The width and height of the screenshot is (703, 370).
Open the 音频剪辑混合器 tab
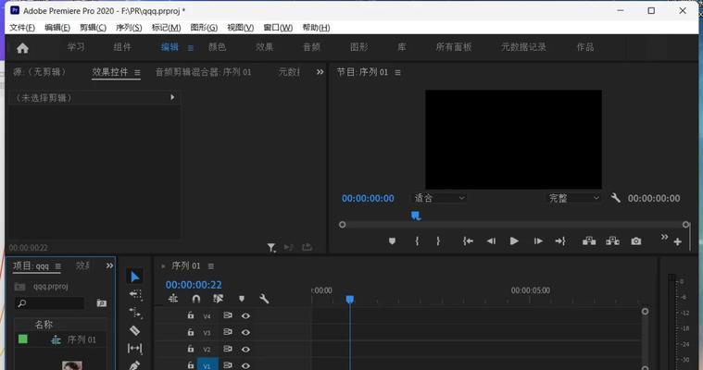pos(203,72)
